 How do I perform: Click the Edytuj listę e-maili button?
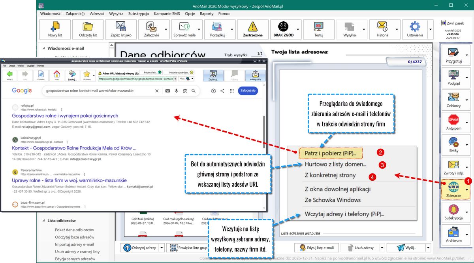[x=317, y=248]
